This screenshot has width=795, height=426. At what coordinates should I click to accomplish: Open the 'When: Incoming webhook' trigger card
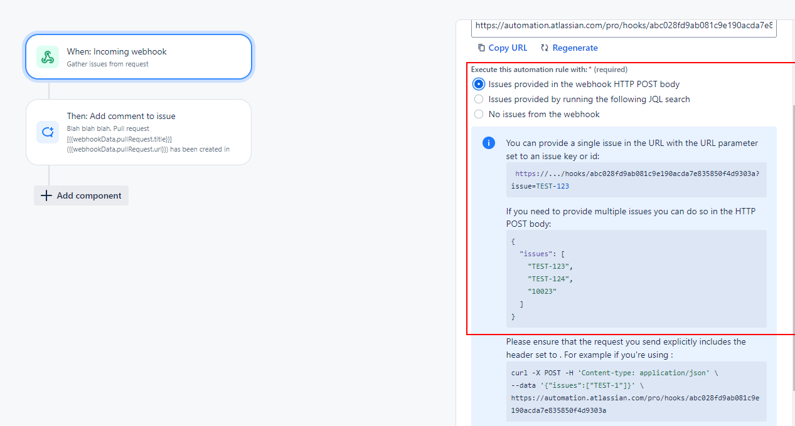138,56
